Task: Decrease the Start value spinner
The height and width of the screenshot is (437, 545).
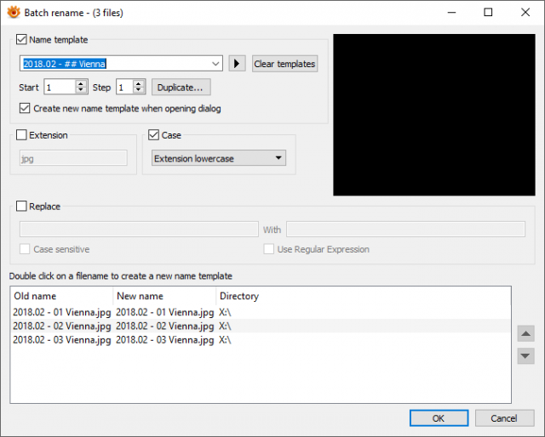Action: coord(81,90)
